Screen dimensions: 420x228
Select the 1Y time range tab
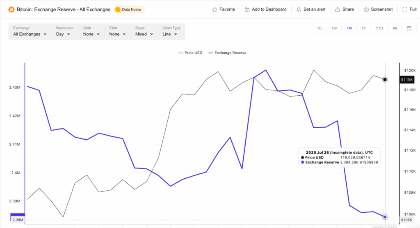(364, 28)
